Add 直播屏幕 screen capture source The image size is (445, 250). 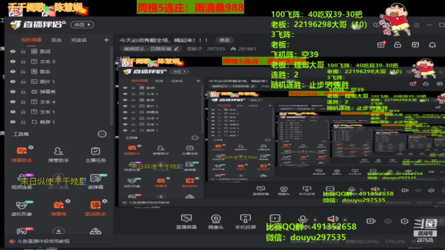186,221
